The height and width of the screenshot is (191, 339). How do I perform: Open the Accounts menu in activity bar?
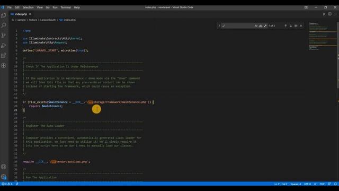point(4,167)
